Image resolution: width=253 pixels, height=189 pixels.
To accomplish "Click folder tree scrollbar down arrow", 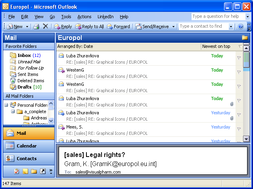I will click(x=51, y=121).
